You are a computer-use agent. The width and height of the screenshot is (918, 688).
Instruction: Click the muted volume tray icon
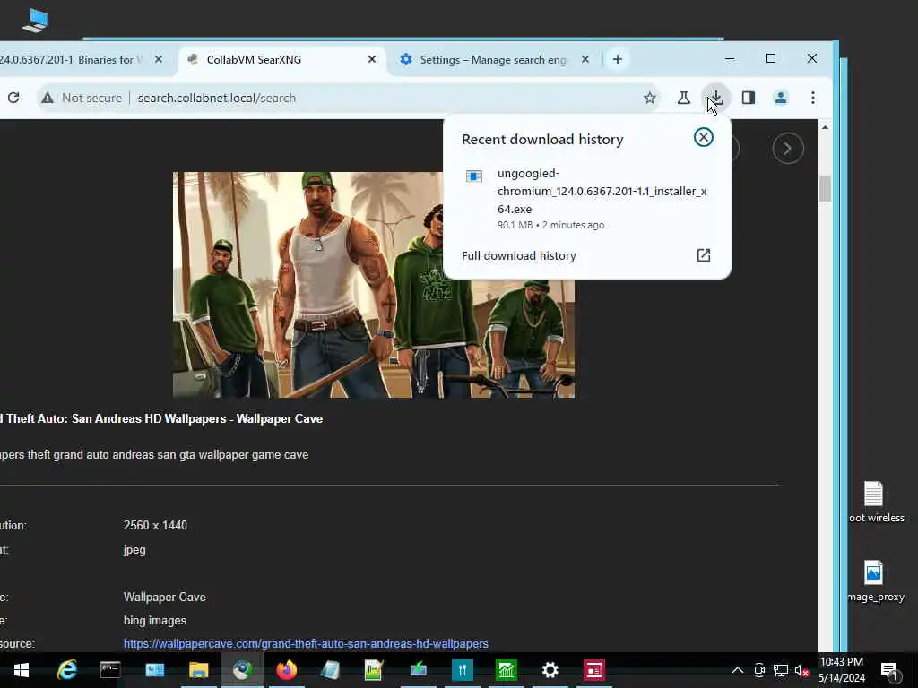(801, 670)
